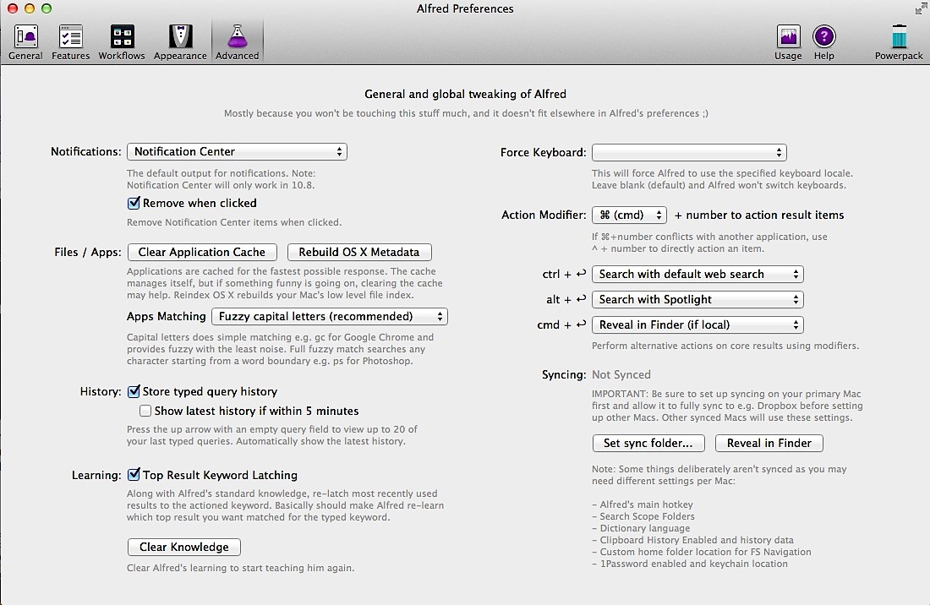Open the Notifications dropdown

tap(237, 152)
